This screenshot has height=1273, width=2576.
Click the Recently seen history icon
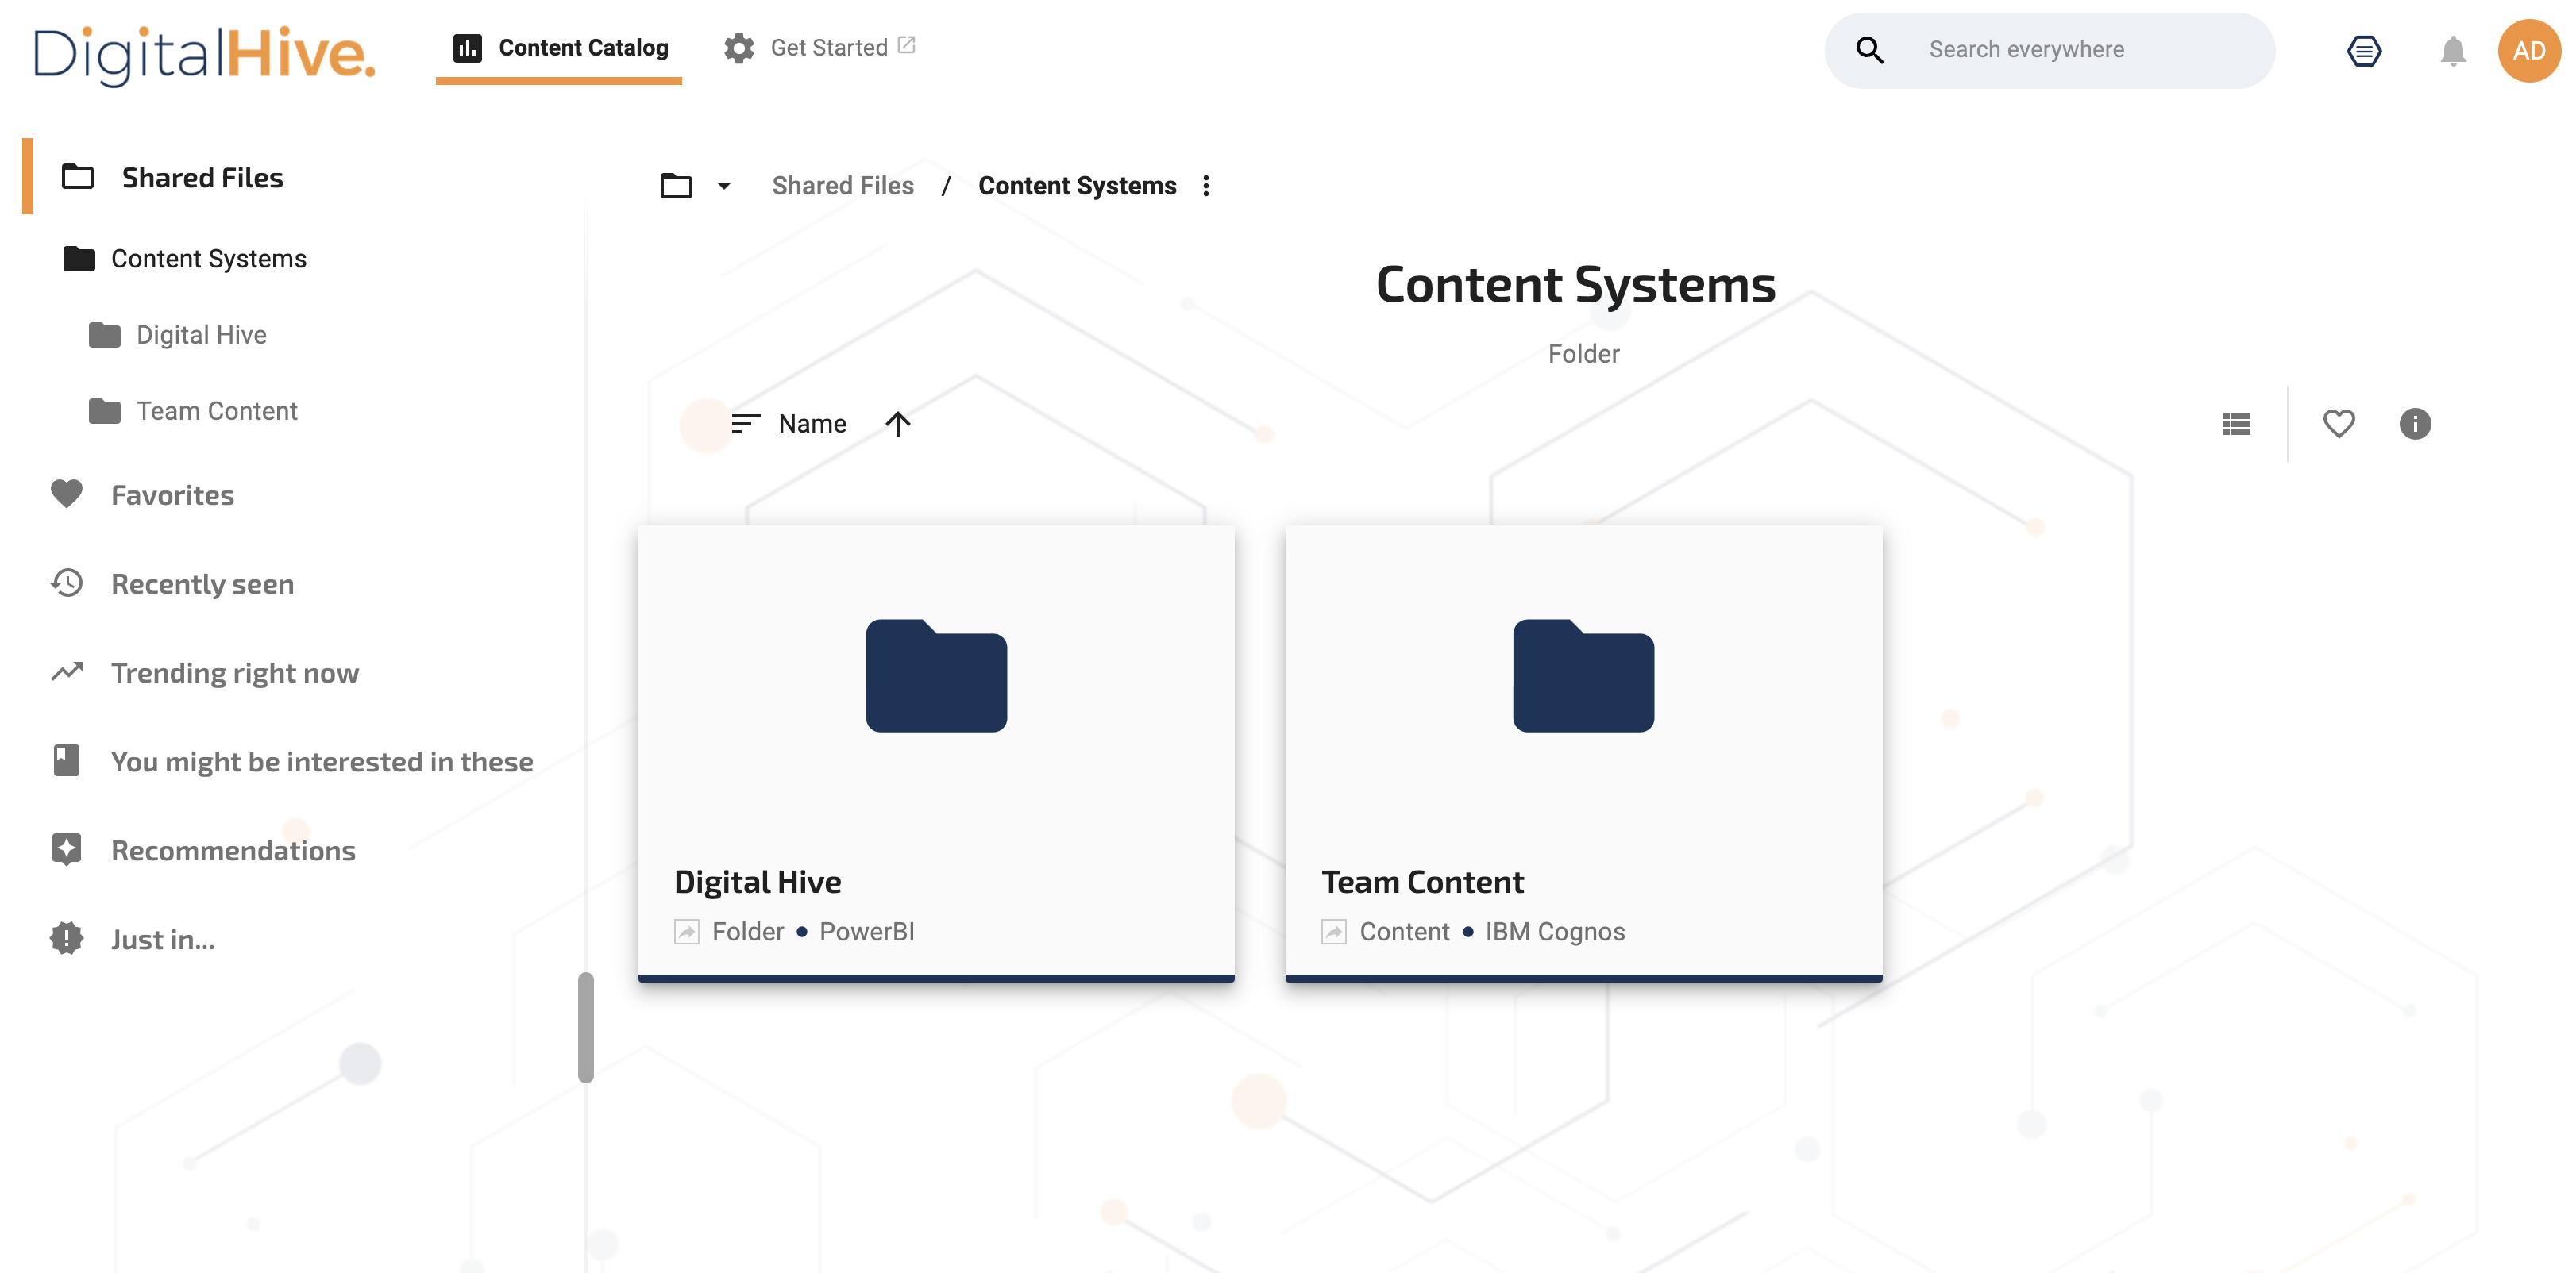pyautogui.click(x=67, y=583)
